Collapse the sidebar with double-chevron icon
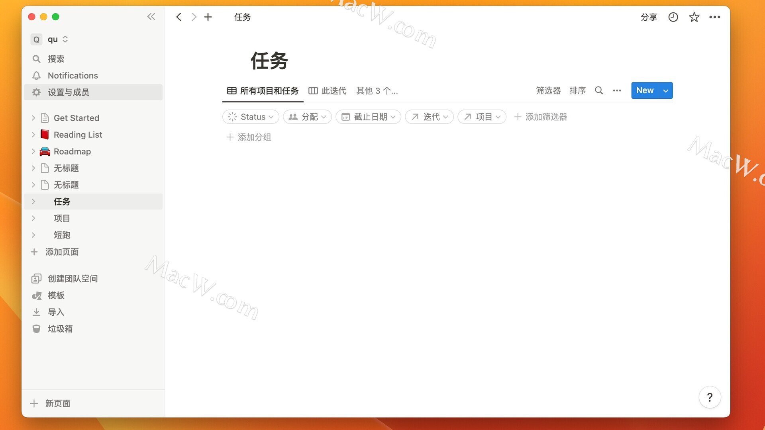This screenshot has height=430, width=765. coord(151,17)
